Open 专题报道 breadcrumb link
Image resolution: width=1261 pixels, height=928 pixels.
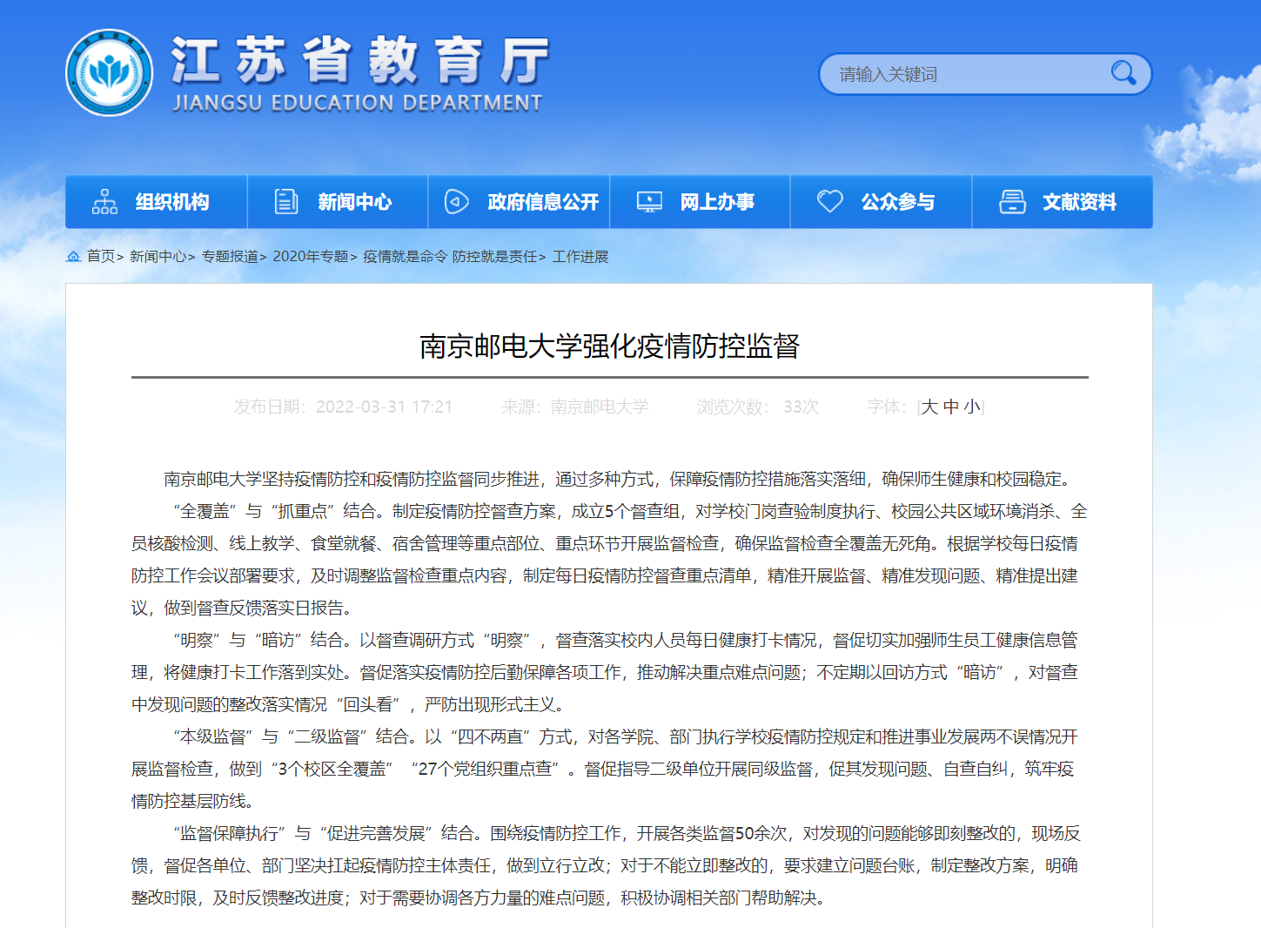click(x=230, y=256)
